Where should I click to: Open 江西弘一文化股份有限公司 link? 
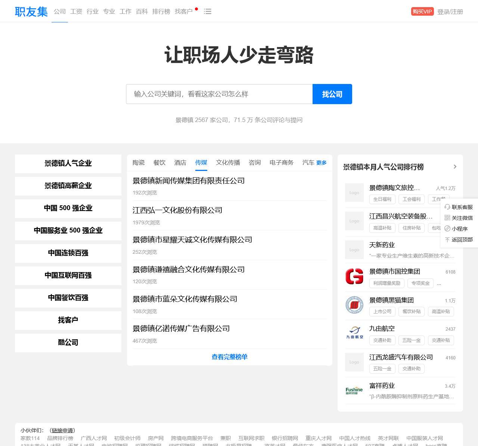177,210
